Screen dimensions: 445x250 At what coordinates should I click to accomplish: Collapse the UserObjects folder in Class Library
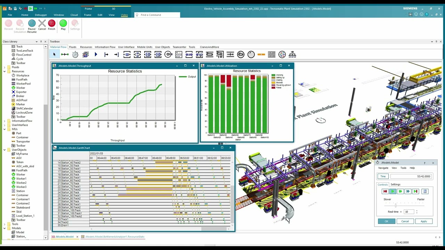[5, 150]
